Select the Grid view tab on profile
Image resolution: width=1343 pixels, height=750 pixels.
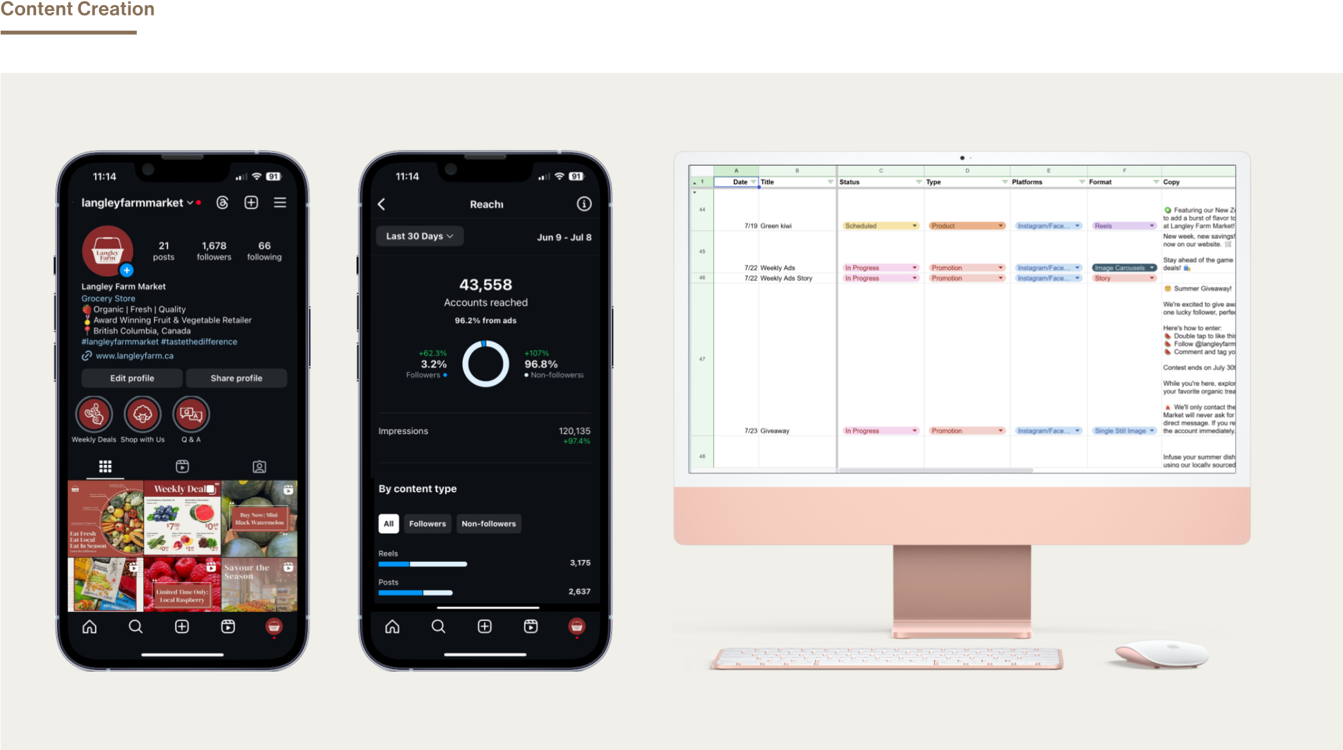tap(104, 466)
